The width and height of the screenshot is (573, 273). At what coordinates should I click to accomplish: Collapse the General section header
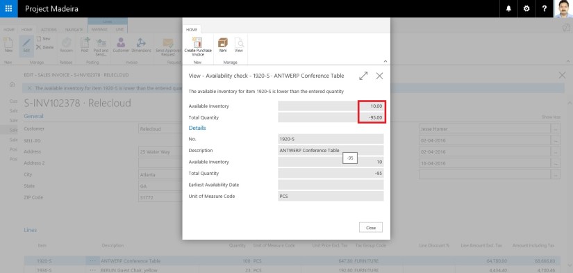tap(33, 116)
